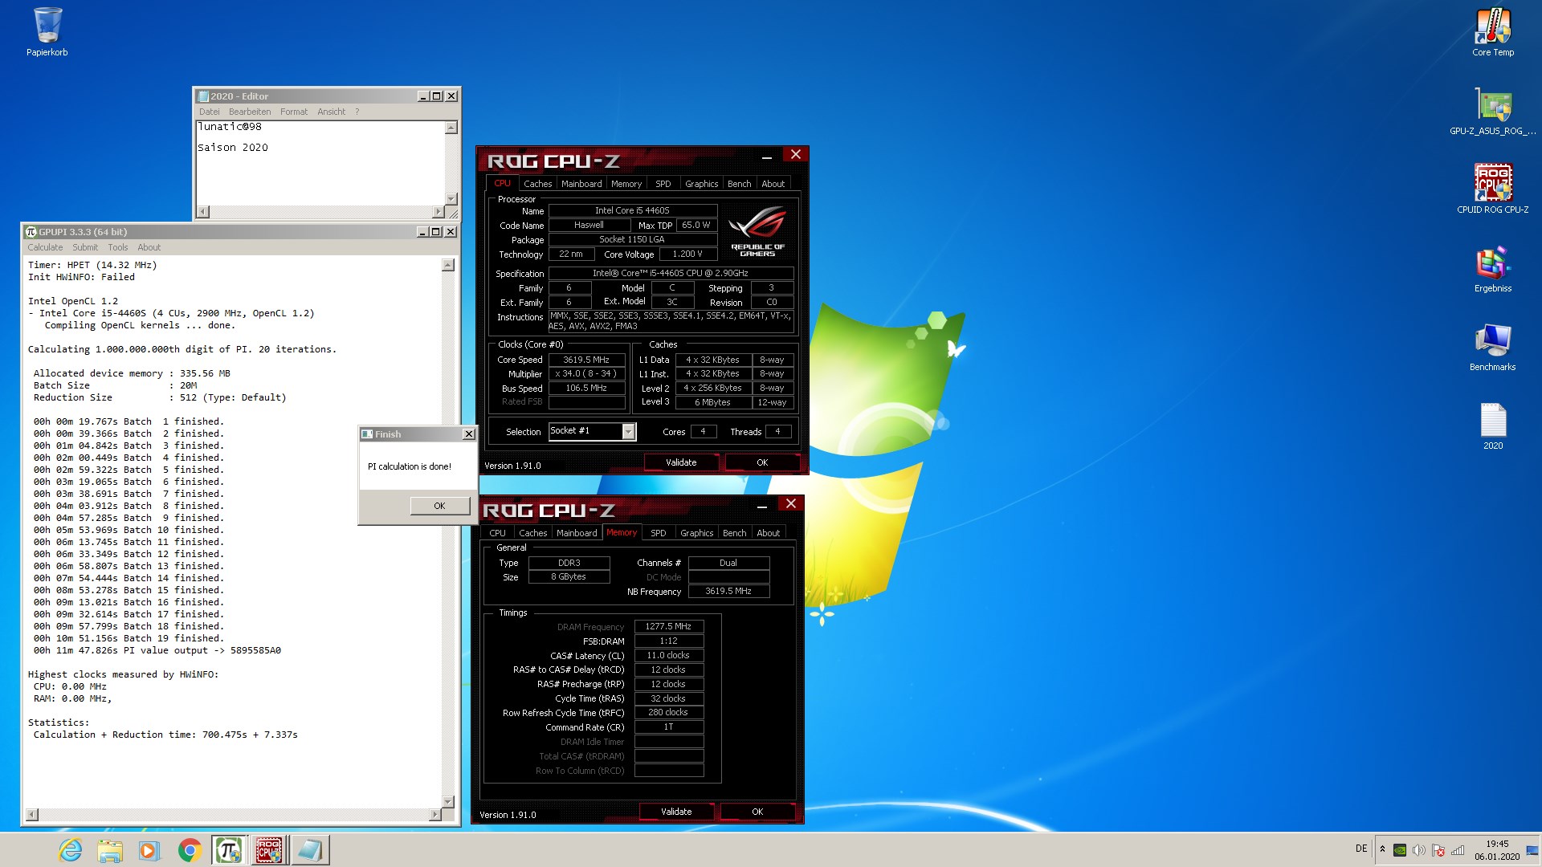Minimize the upper ROG CPU-Z window
This screenshot has height=867, width=1542.
click(767, 156)
